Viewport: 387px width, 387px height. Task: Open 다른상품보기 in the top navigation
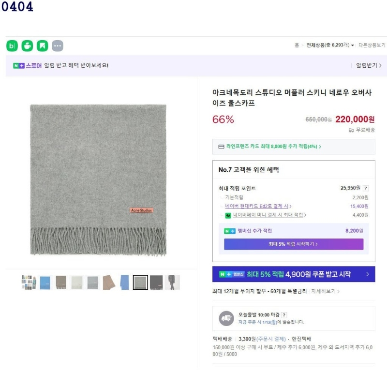coord(371,45)
